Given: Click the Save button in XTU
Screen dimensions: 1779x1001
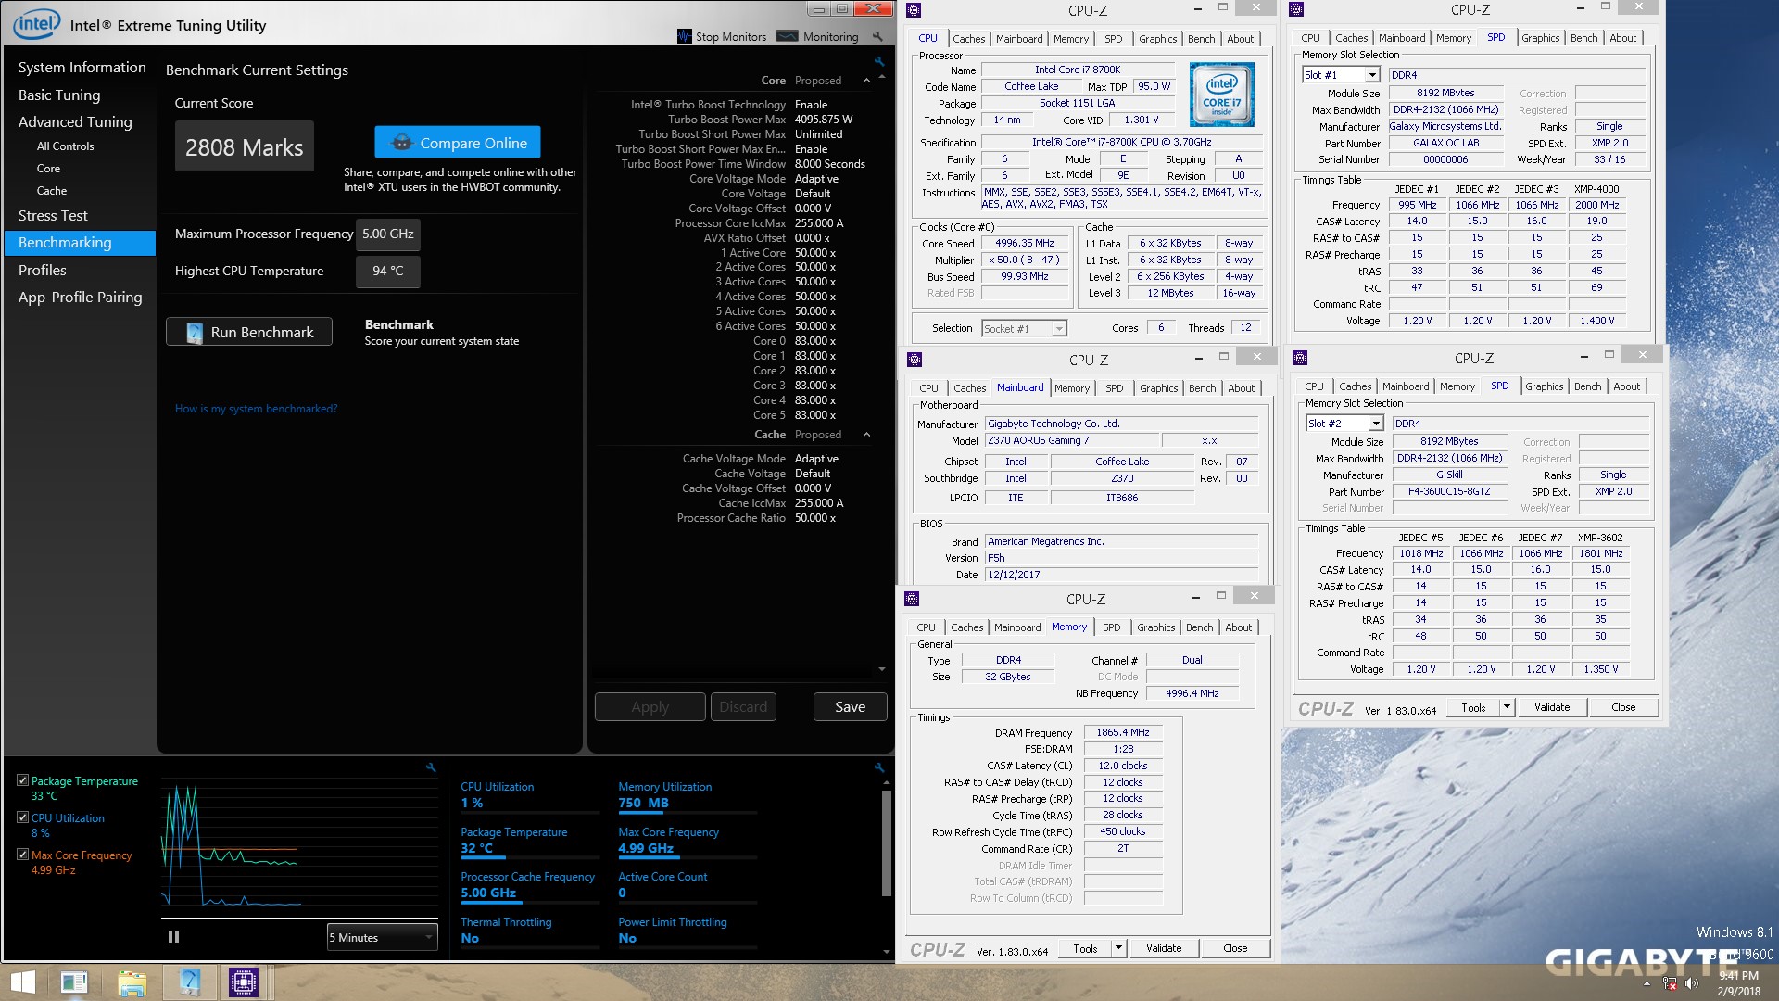Looking at the screenshot, I should [x=850, y=706].
